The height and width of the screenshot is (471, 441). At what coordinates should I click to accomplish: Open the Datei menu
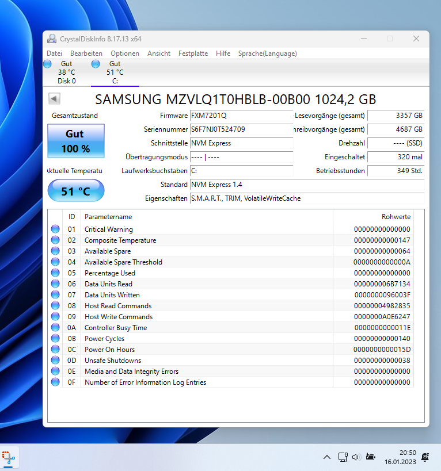(55, 53)
